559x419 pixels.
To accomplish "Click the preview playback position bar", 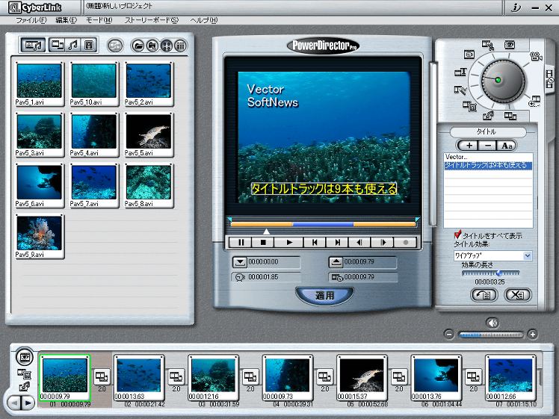I will pyautogui.click(x=323, y=224).
